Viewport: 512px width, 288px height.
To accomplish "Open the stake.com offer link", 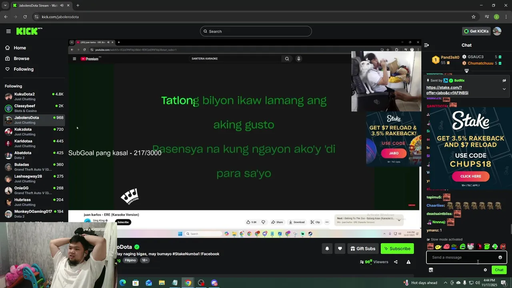I will click(447, 90).
